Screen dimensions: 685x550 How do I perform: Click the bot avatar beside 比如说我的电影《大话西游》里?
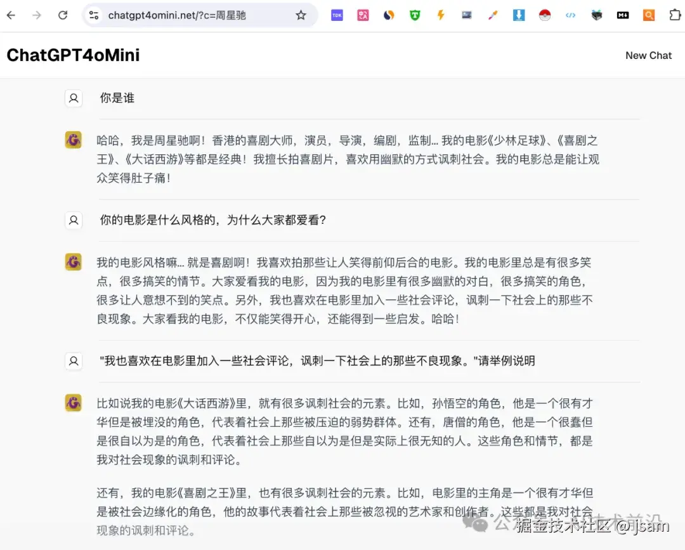point(74,403)
